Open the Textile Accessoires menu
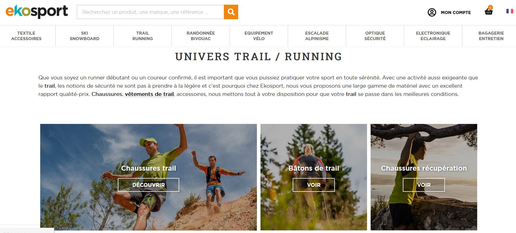The height and width of the screenshot is (233, 516). click(26, 36)
